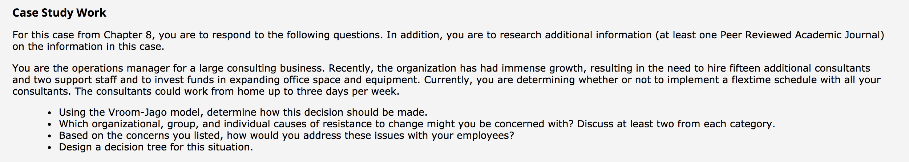Click the "Case Study Work" heading
The width and height of the screenshot is (909, 162).
pos(59,13)
